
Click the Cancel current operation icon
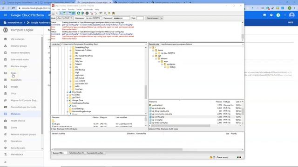pyautogui.click(x=87, y=13)
